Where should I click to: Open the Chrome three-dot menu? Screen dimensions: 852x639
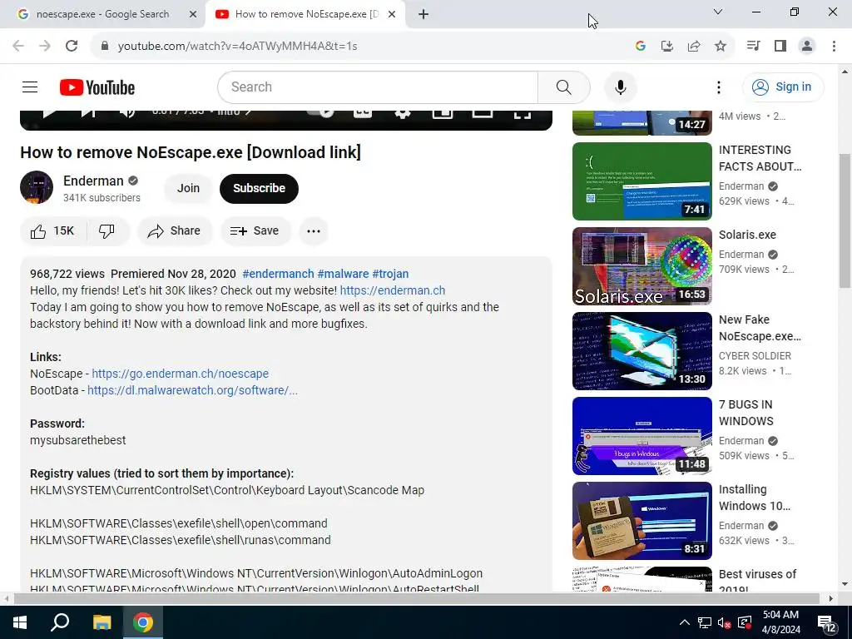834,46
